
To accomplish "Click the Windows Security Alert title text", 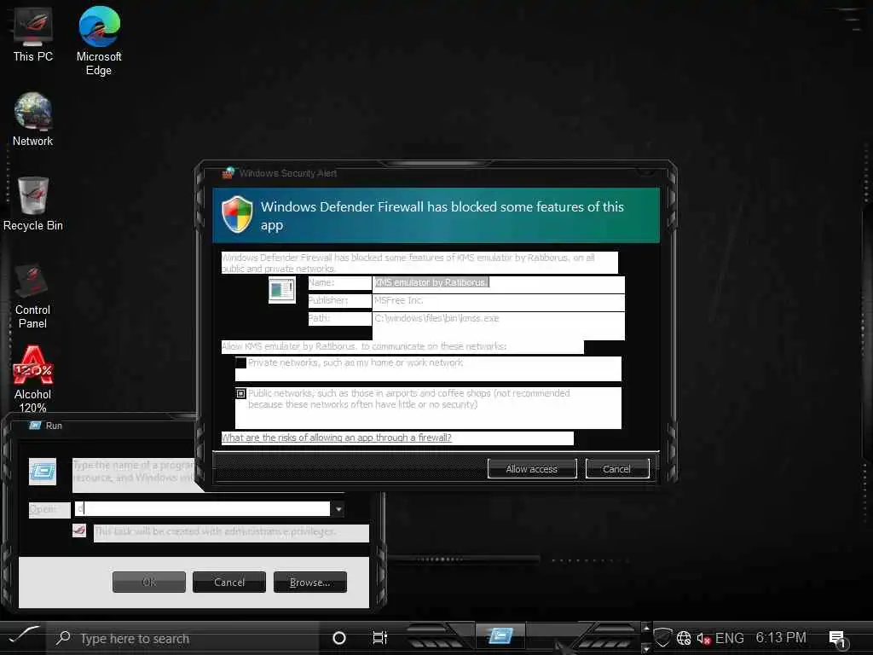I will click(x=288, y=173).
